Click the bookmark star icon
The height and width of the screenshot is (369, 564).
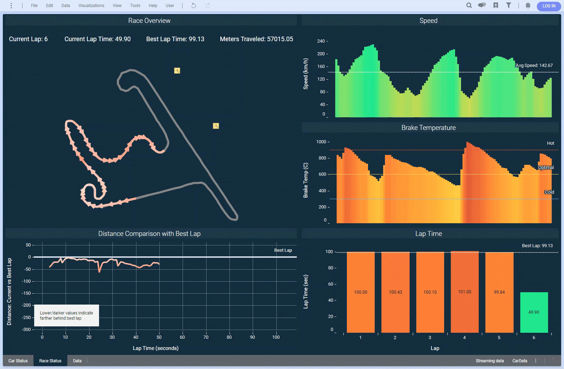tap(496, 5)
